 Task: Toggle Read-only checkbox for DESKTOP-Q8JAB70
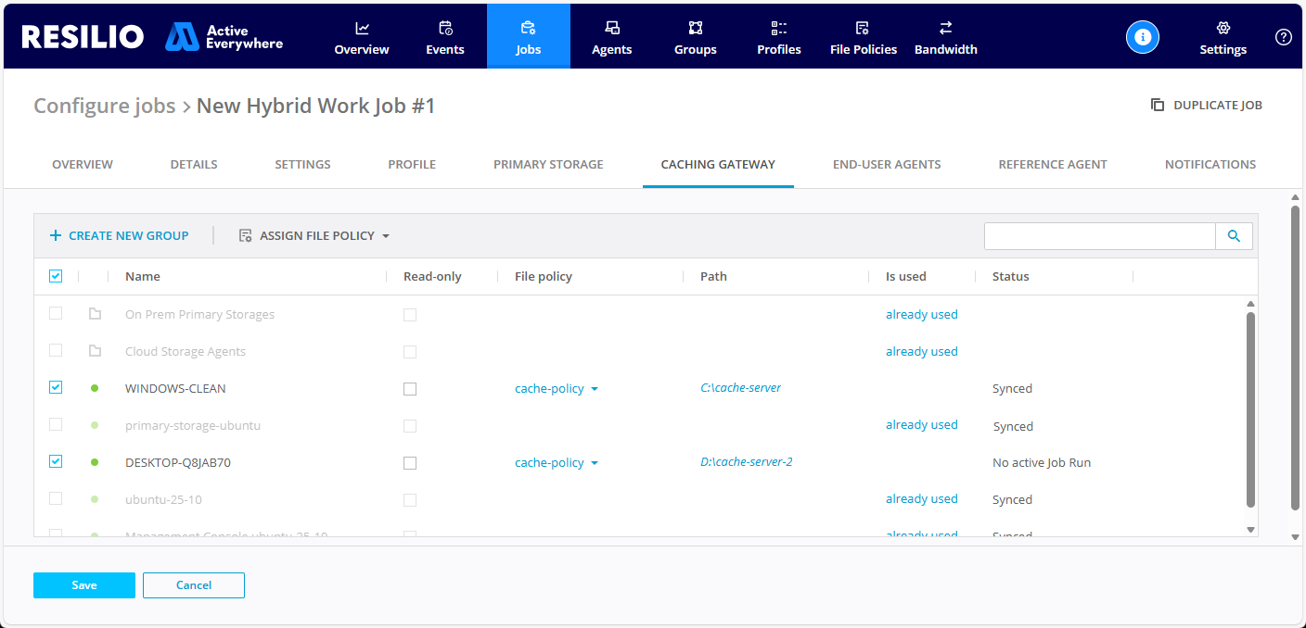pyautogui.click(x=410, y=463)
